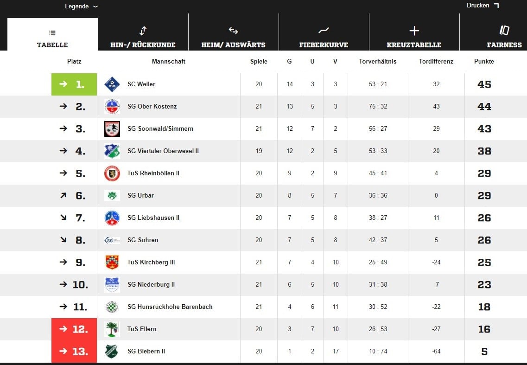Image resolution: width=527 pixels, height=365 pixels.
Task: Click the print icon beside Drucken
Action: click(x=496, y=6)
